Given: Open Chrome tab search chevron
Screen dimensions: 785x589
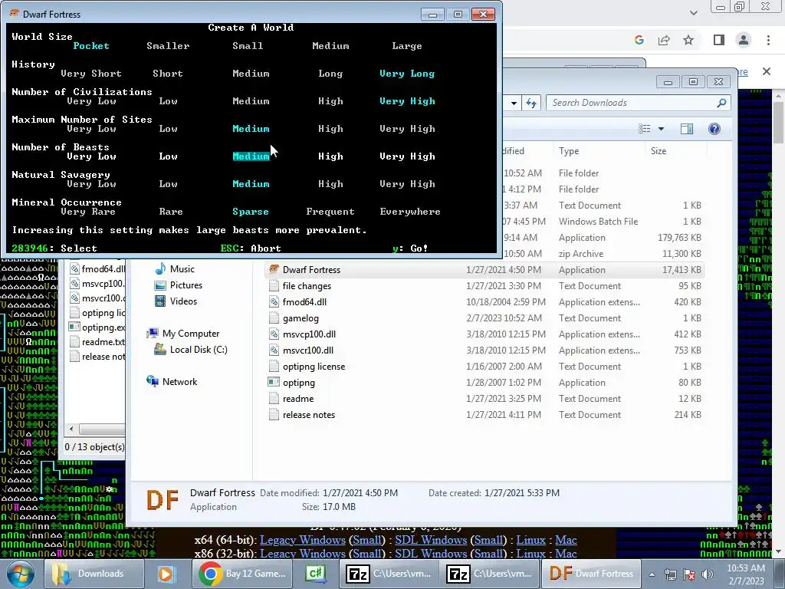Looking at the screenshot, I should (x=693, y=13).
